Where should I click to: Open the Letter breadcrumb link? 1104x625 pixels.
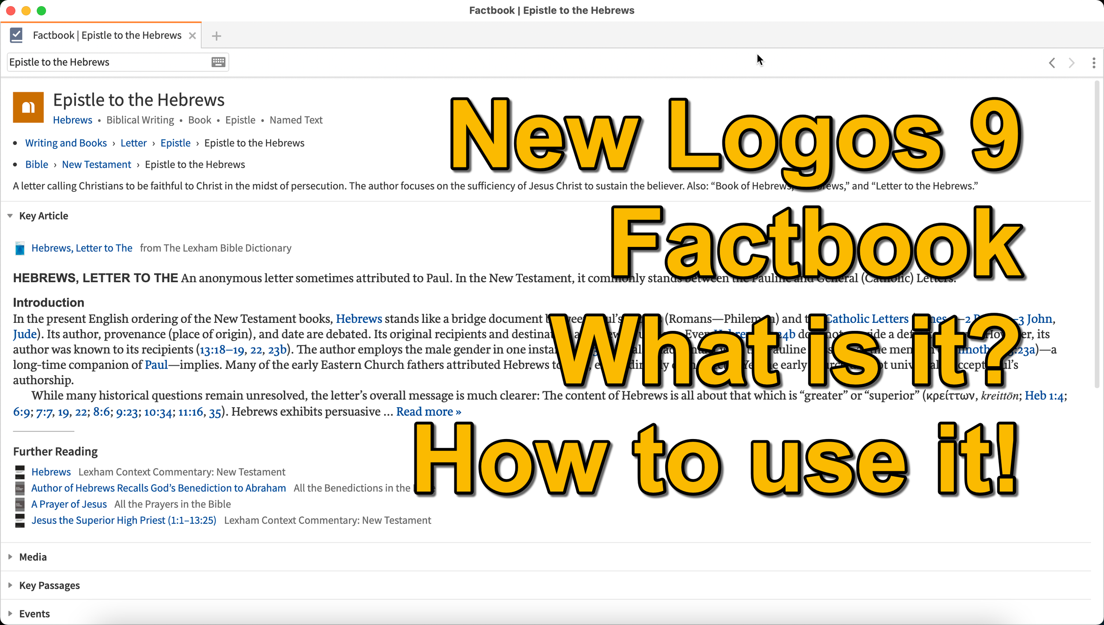click(x=133, y=143)
